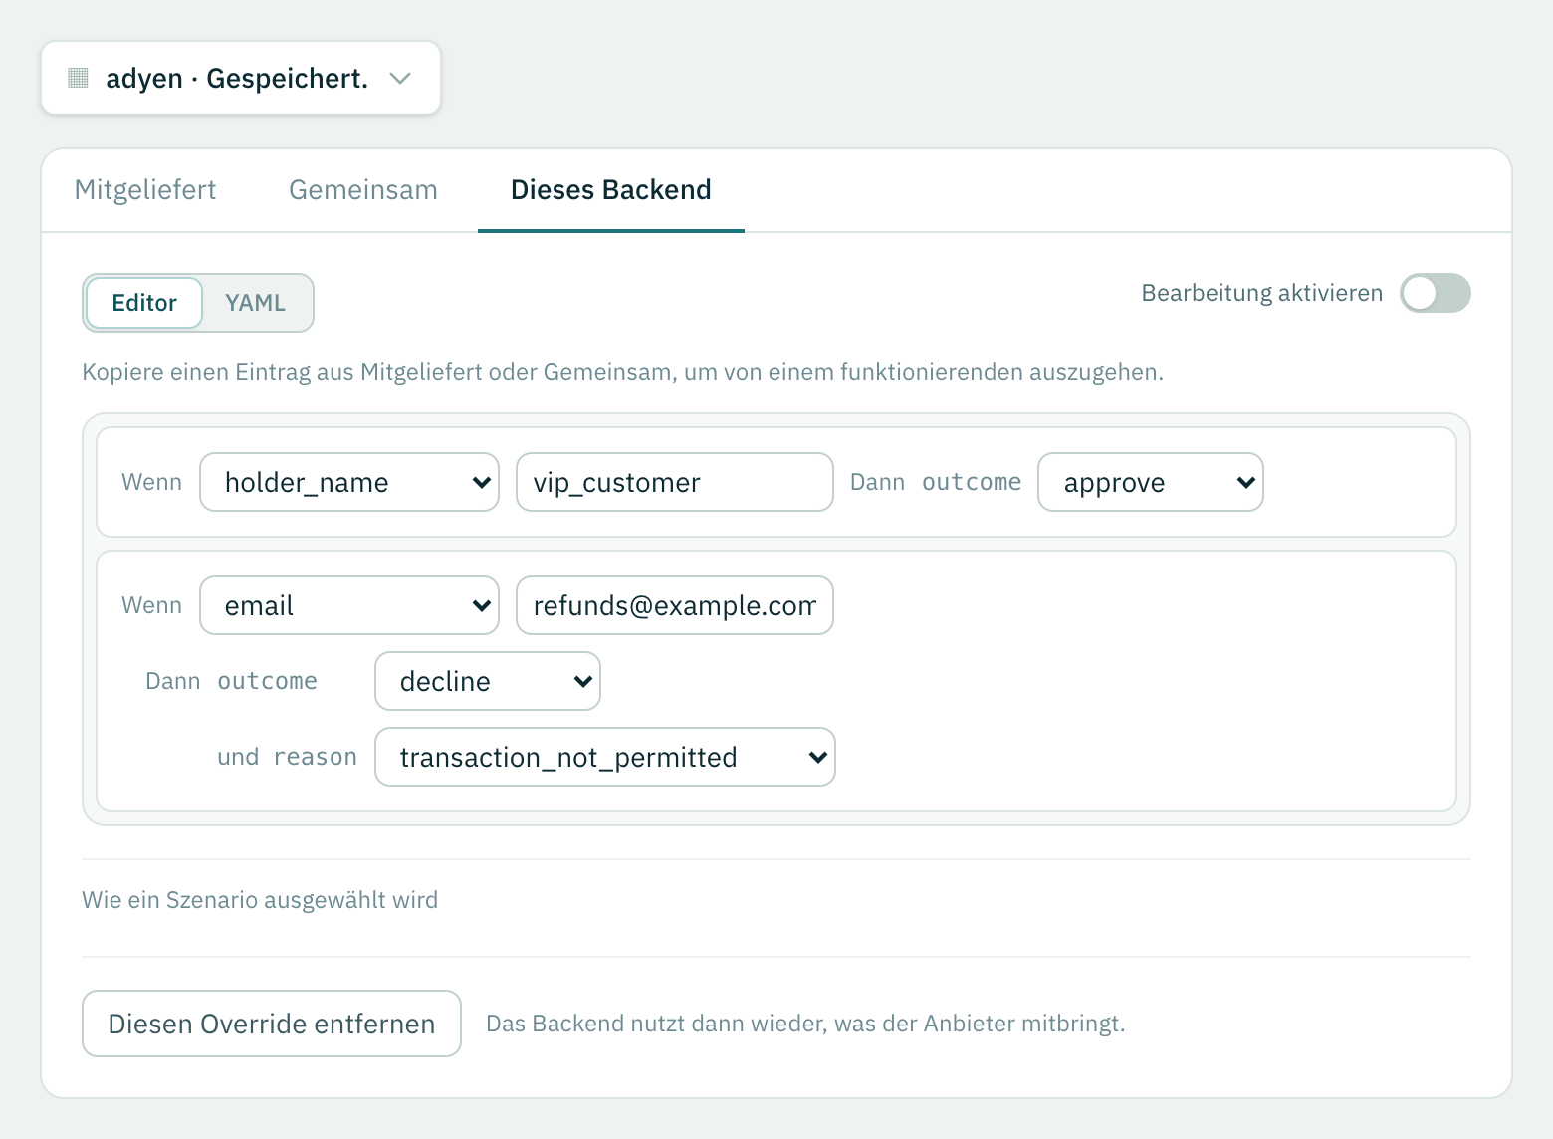Open the email field dropdown
Screen dimensions: 1553x1139
349,605
